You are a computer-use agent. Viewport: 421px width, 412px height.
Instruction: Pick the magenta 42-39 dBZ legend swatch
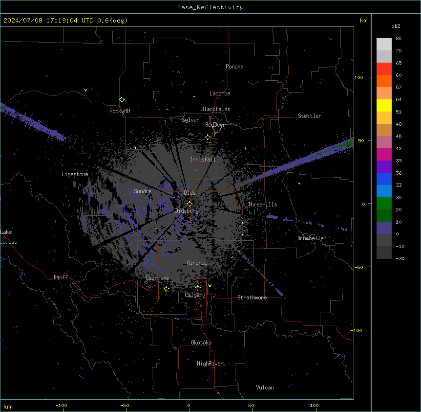[384, 154]
